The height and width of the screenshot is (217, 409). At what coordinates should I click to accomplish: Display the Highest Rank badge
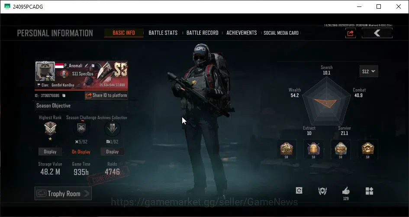point(50,152)
